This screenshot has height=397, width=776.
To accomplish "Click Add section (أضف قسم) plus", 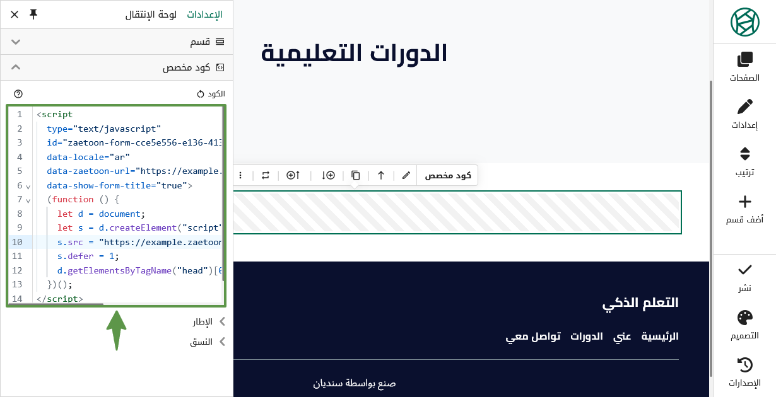I will [x=744, y=209].
